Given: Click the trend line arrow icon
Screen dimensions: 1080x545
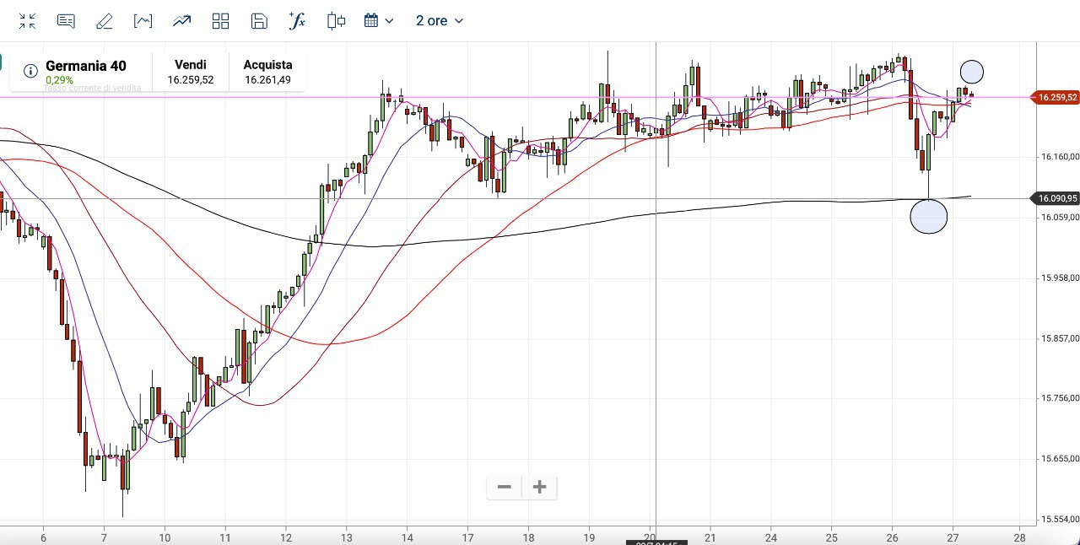Looking at the screenshot, I should [181, 21].
